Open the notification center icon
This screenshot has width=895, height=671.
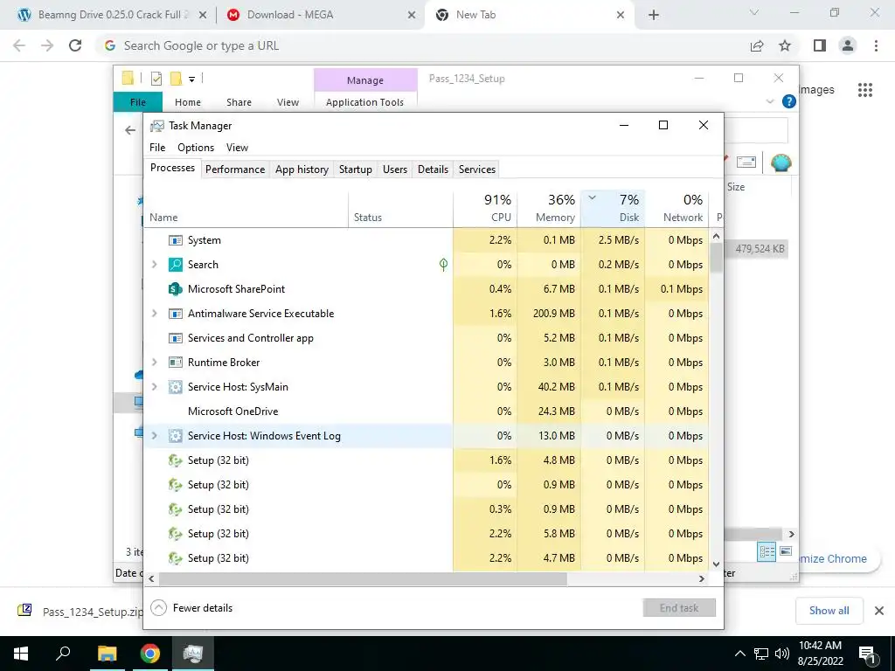point(867,654)
